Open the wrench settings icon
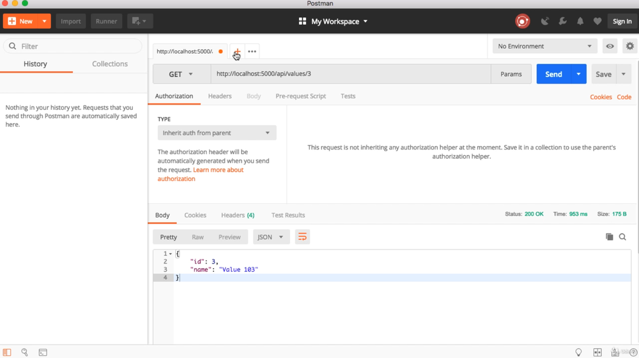The image size is (639, 358). [x=562, y=21]
